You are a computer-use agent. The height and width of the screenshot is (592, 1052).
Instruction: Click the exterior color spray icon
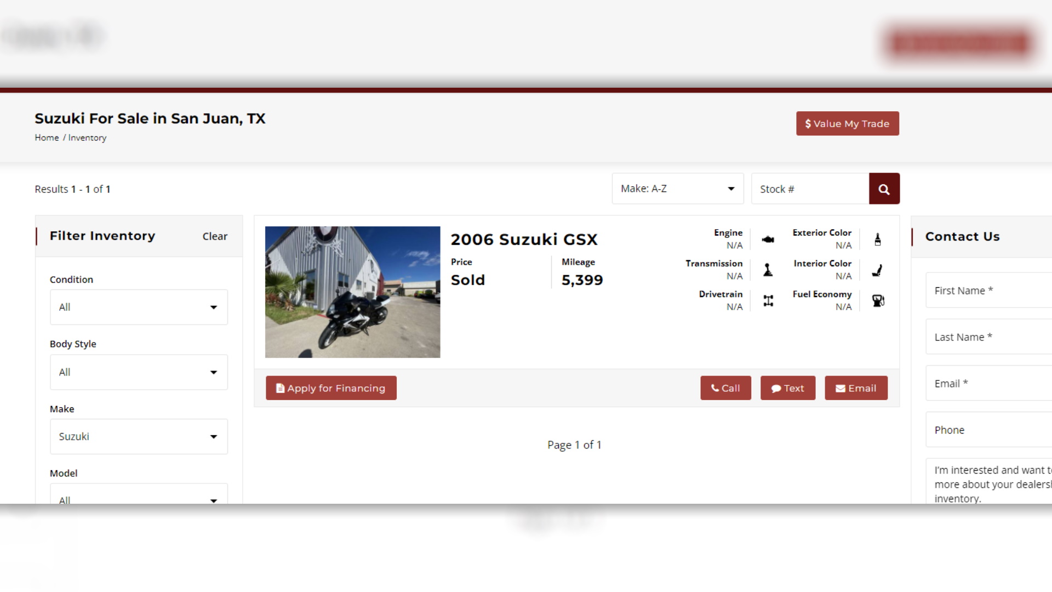878,240
